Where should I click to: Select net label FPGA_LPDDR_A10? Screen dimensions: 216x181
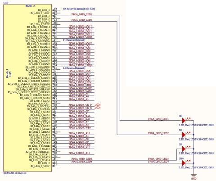[x=79, y=133]
